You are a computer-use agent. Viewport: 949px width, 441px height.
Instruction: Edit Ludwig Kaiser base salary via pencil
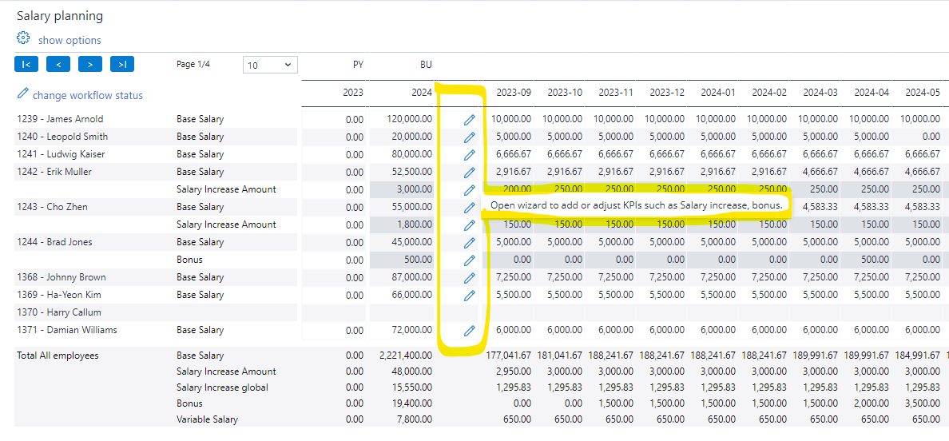click(x=469, y=154)
